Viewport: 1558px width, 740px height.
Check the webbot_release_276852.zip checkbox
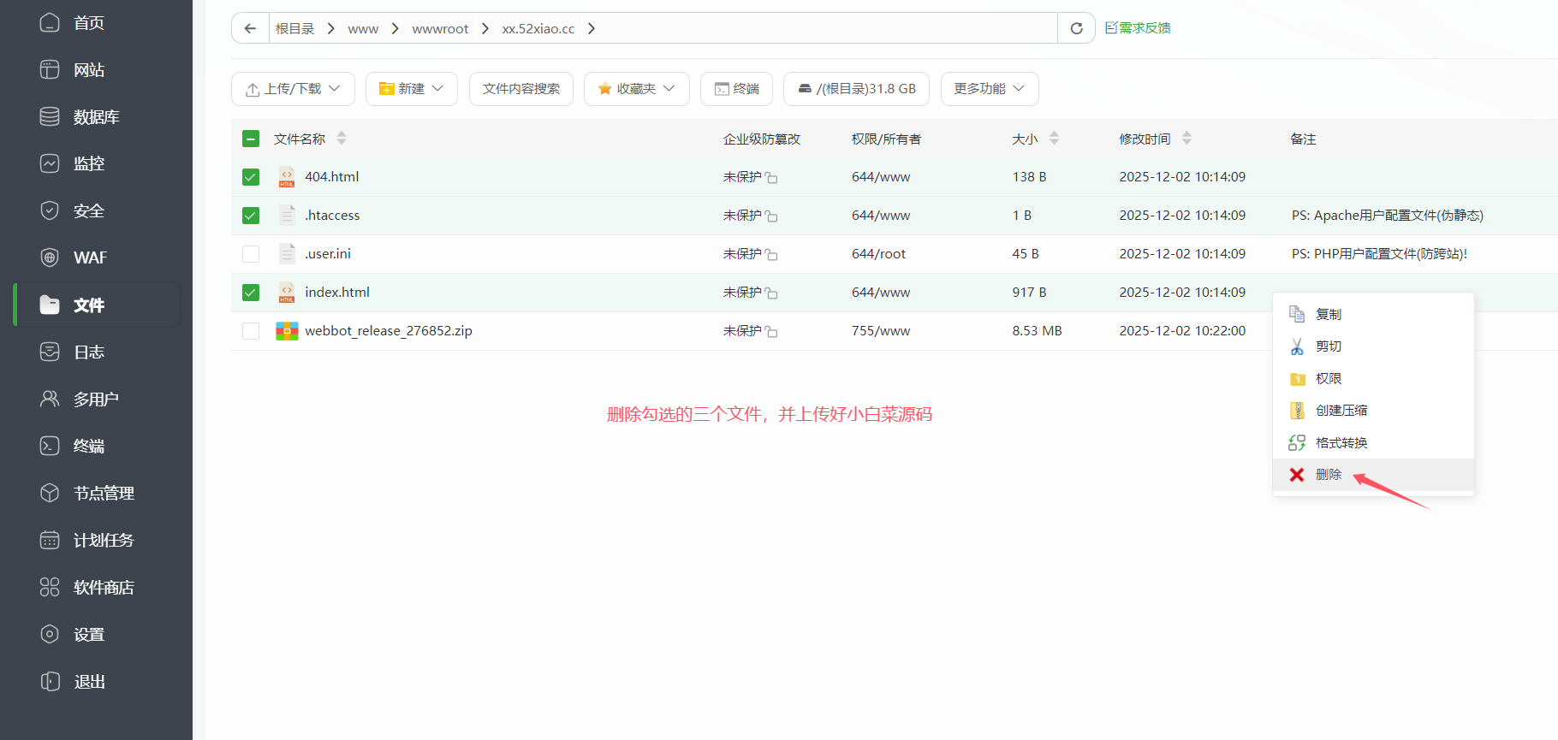click(x=251, y=331)
